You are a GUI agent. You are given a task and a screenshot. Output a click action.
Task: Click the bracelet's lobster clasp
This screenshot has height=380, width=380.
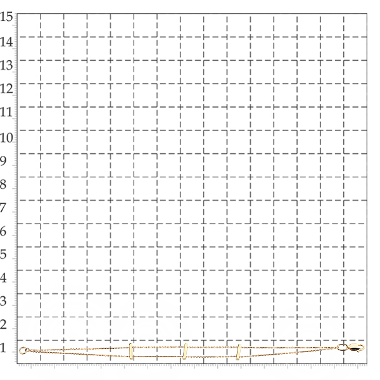[357, 348]
